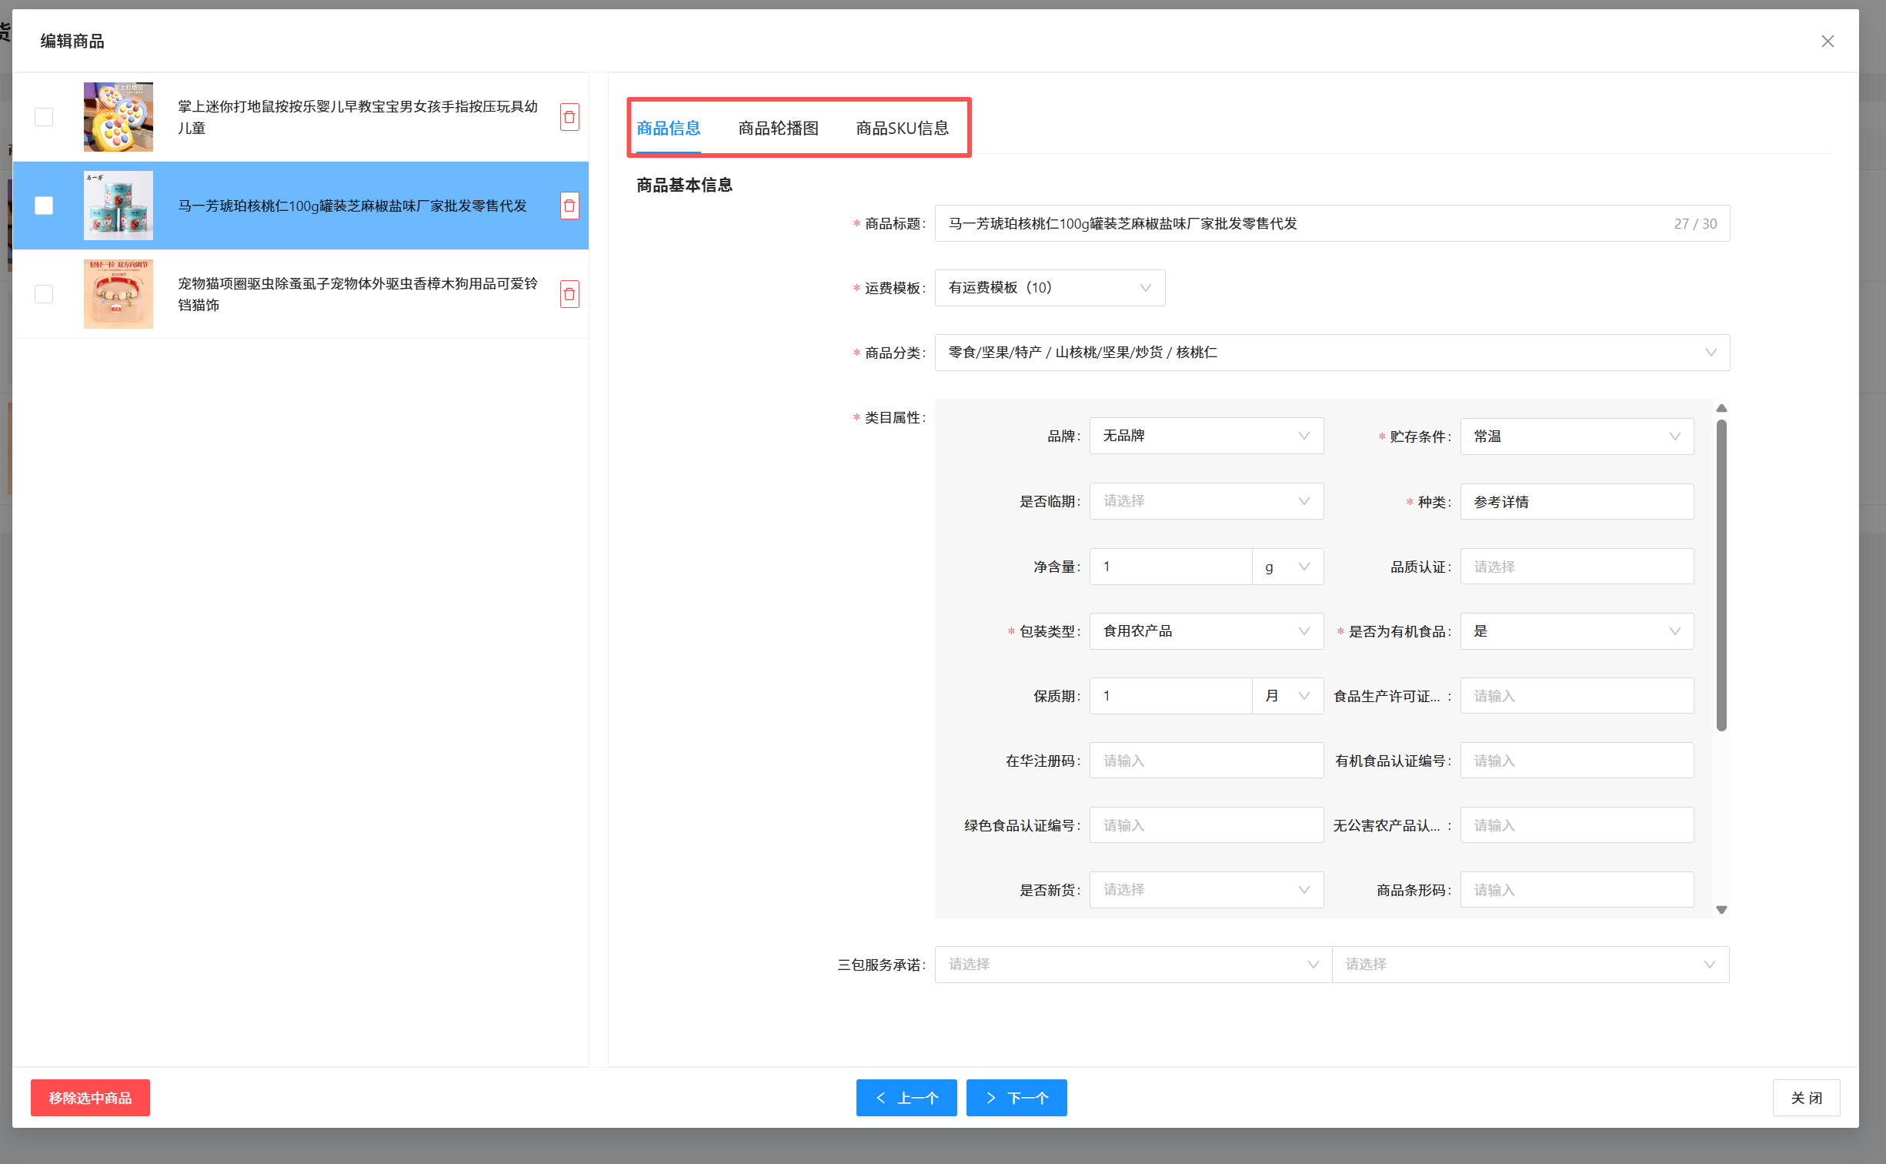Click into the 商品标题 title input field

(x=1300, y=224)
